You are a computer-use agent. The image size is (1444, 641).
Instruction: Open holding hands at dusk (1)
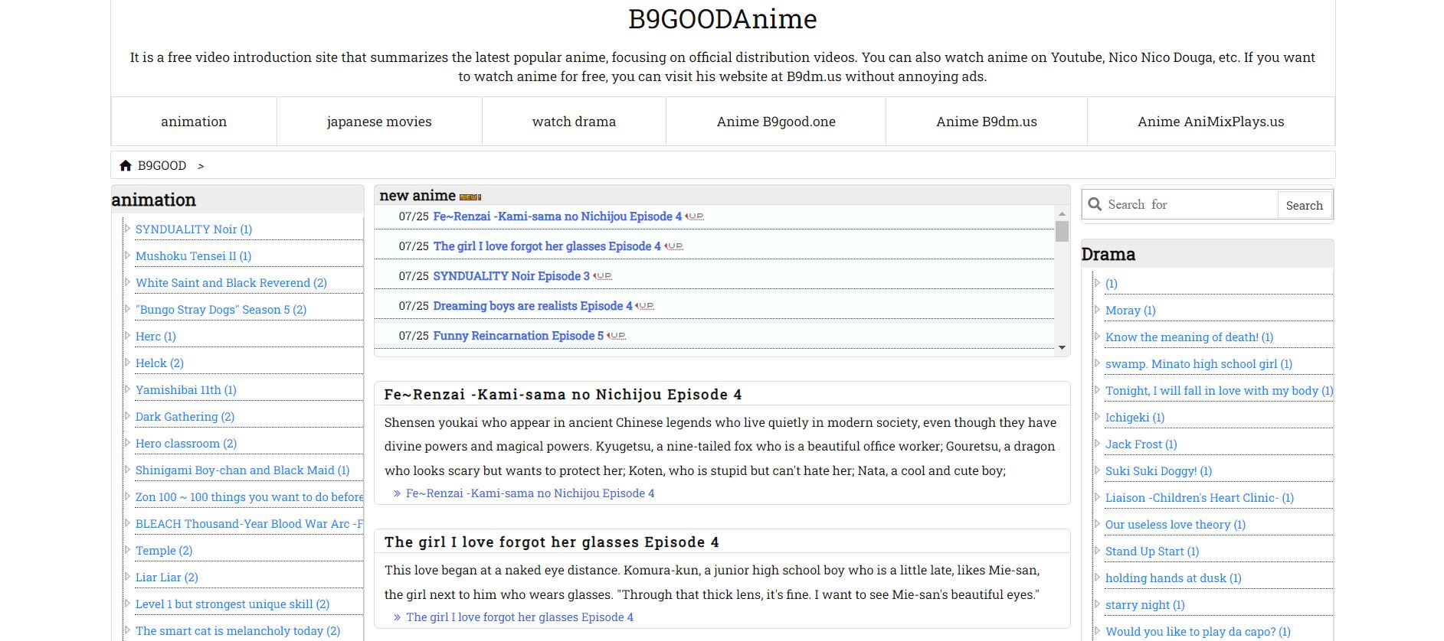[1173, 578]
